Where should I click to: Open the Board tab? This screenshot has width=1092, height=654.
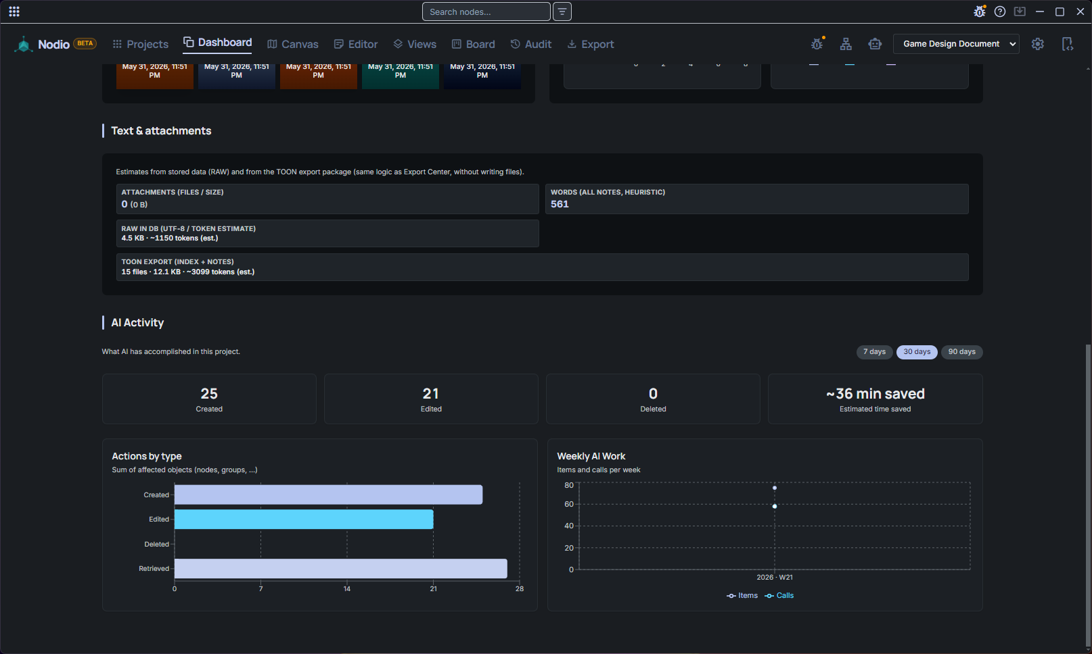[474, 44]
